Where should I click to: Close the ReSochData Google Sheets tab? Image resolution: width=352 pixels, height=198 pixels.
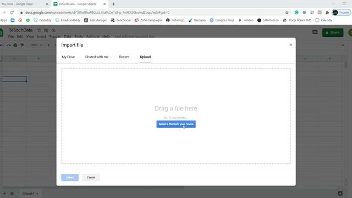click(x=105, y=4)
